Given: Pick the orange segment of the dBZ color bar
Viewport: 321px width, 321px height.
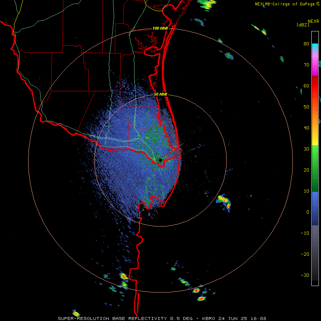Looking at the screenshot, I should tap(315, 117).
